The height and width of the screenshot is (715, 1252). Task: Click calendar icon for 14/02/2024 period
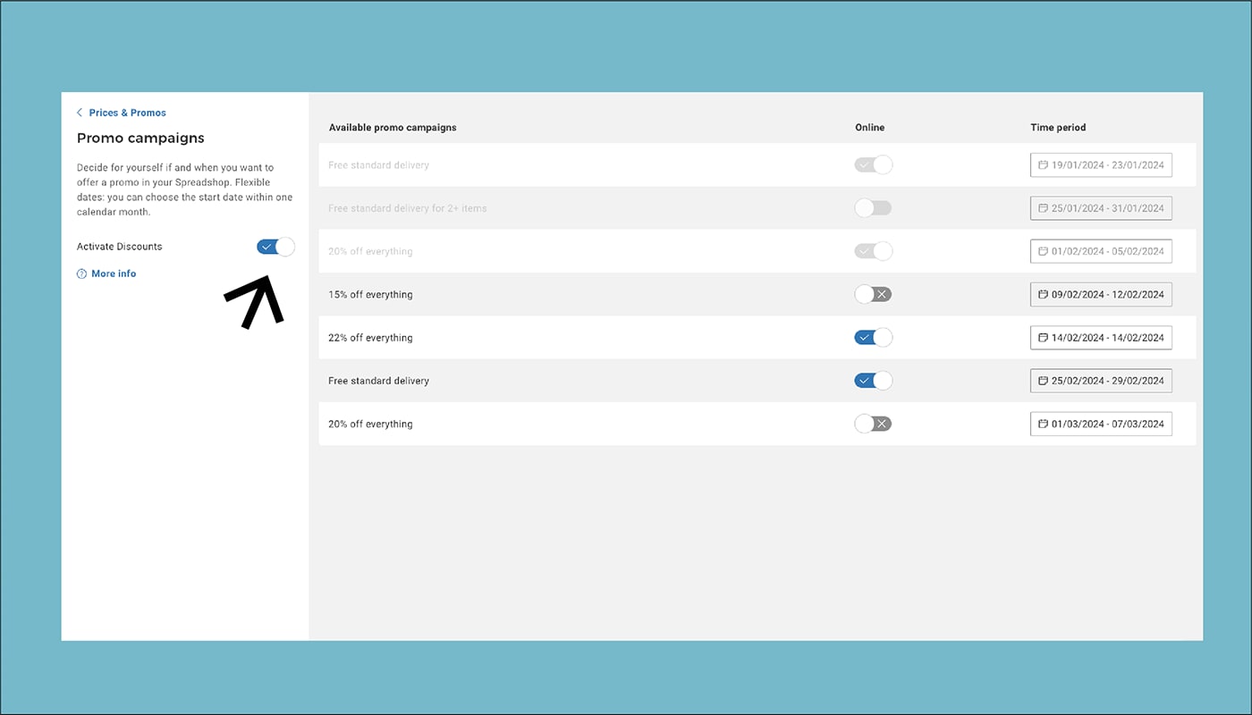click(x=1043, y=338)
